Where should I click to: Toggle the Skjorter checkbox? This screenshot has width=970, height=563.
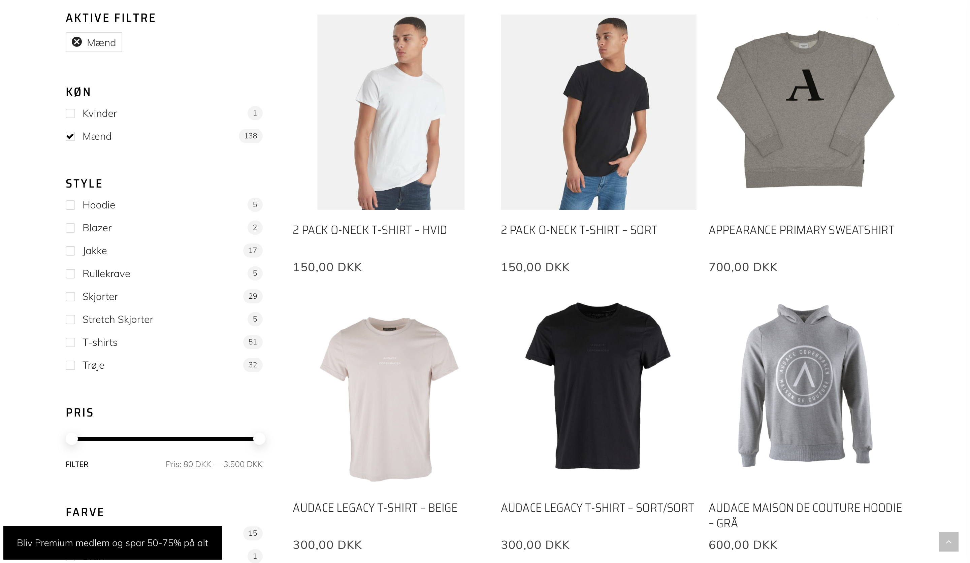(70, 297)
